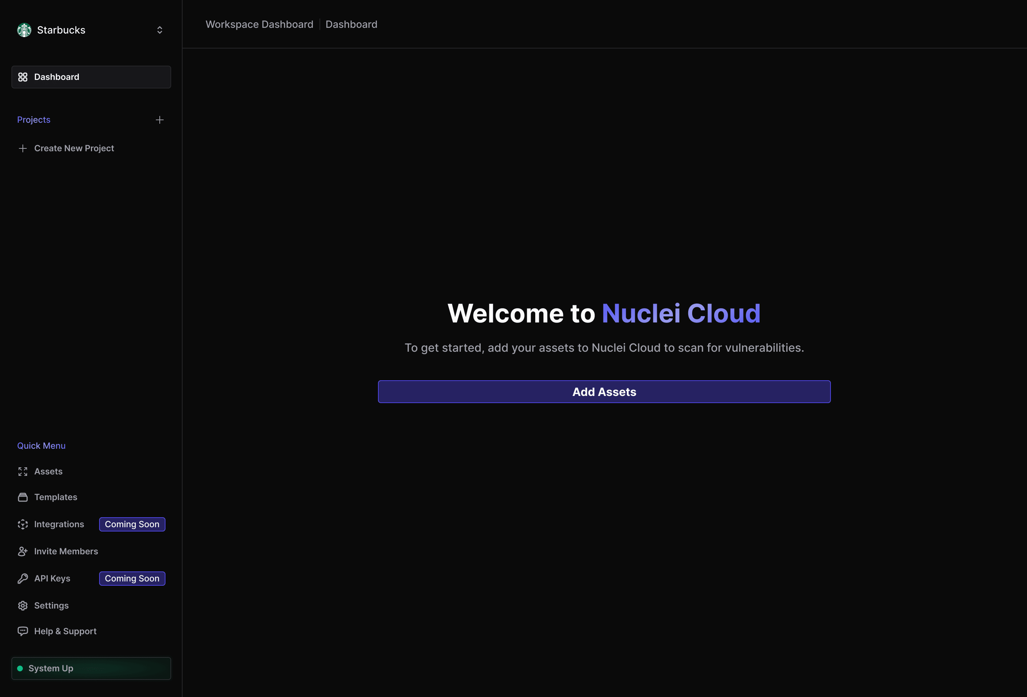Viewport: 1027px width, 697px height.
Task: Click the Coming Soon badge beside API Keys
Action: [132, 579]
